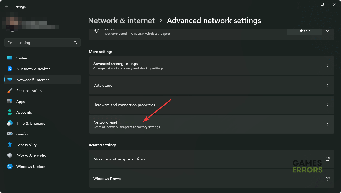Expand Data usage chevron
The image size is (341, 193).
pos(328,85)
